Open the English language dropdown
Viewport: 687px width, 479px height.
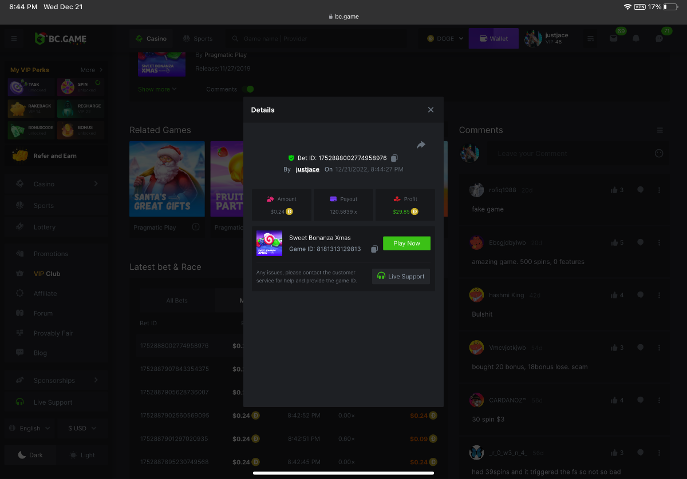tap(30, 428)
